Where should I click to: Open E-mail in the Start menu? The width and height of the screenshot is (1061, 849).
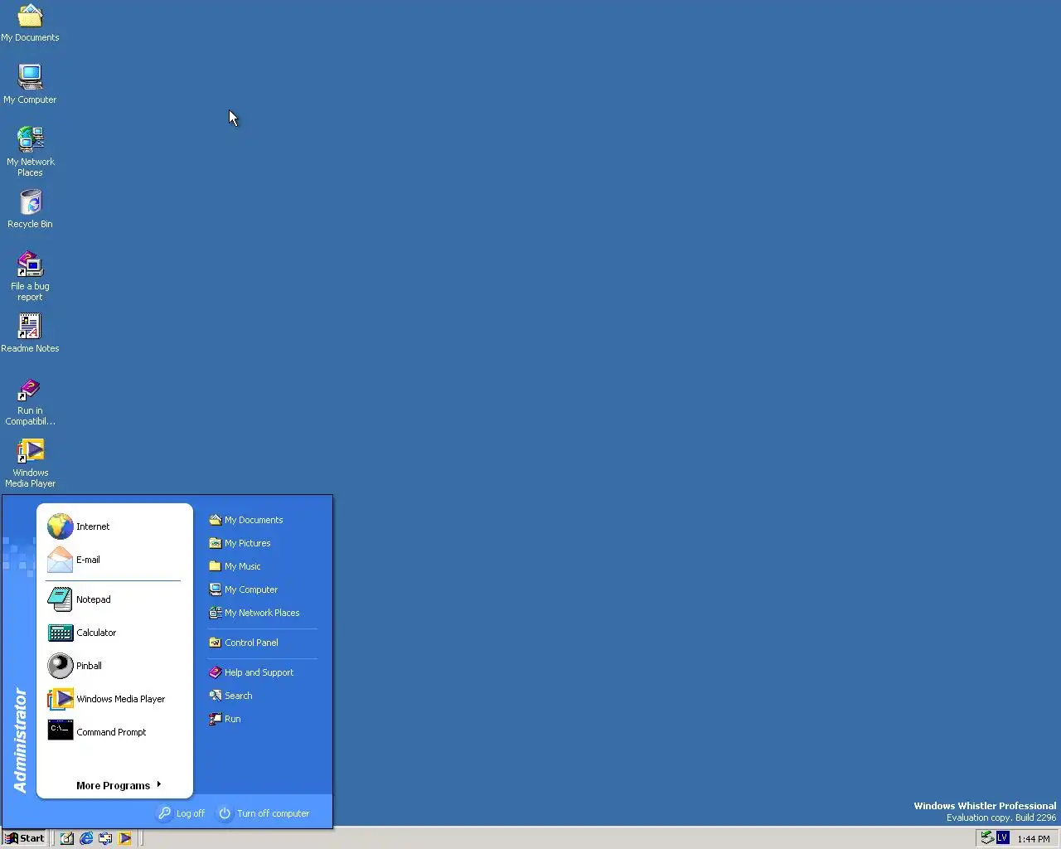click(113, 560)
